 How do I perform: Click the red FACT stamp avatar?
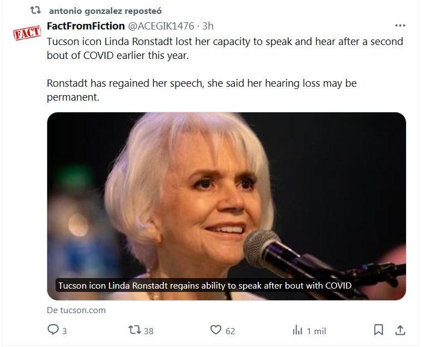coord(27,32)
